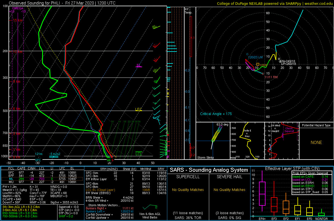Viewport: 334px width, 221px height.
Task: Click the Bunkers Right storm motion line
Action: coord(110,208)
